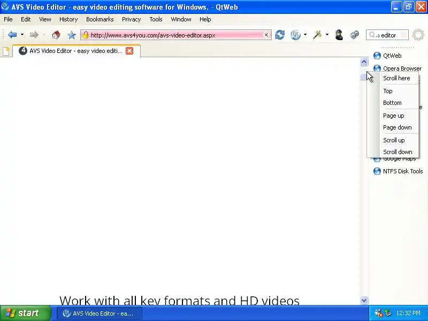The image size is (428, 321).
Task: Click the padlock icon in address bar
Action: click(x=86, y=35)
